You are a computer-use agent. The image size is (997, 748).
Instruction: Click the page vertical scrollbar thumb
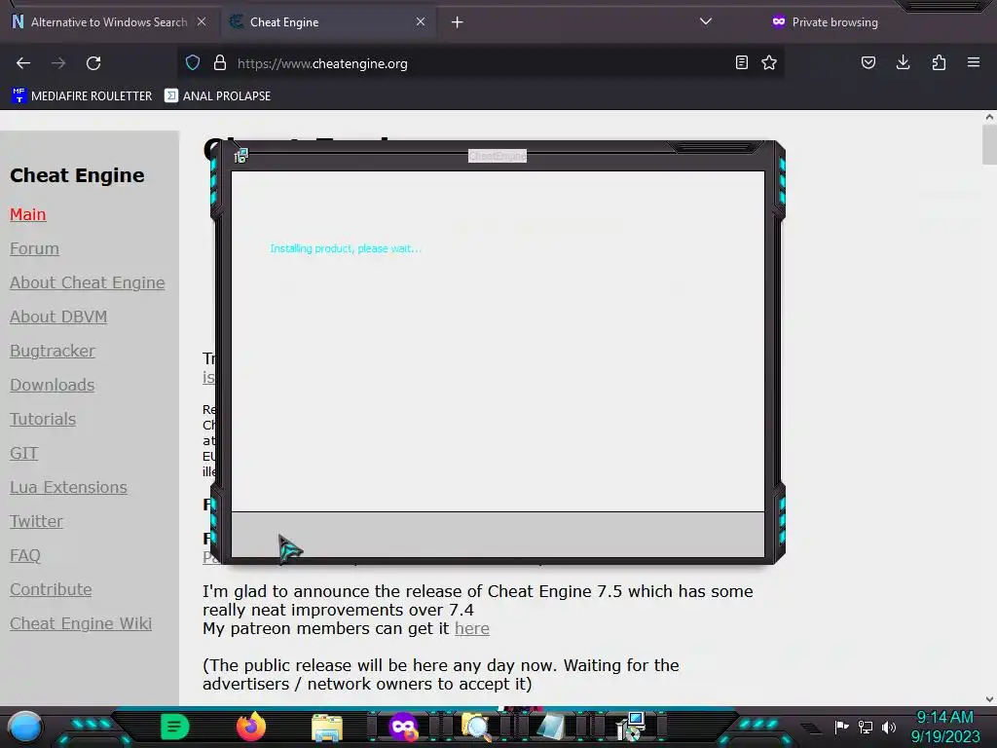[x=989, y=144]
